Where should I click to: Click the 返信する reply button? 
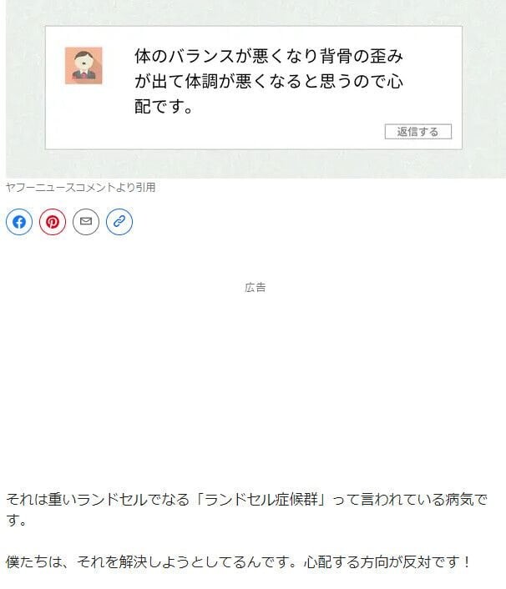[418, 132]
